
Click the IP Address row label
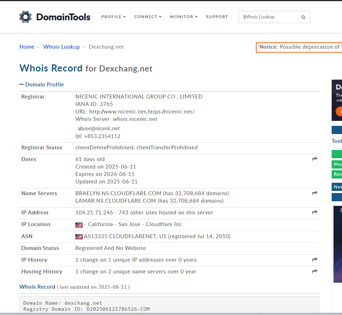point(35,212)
